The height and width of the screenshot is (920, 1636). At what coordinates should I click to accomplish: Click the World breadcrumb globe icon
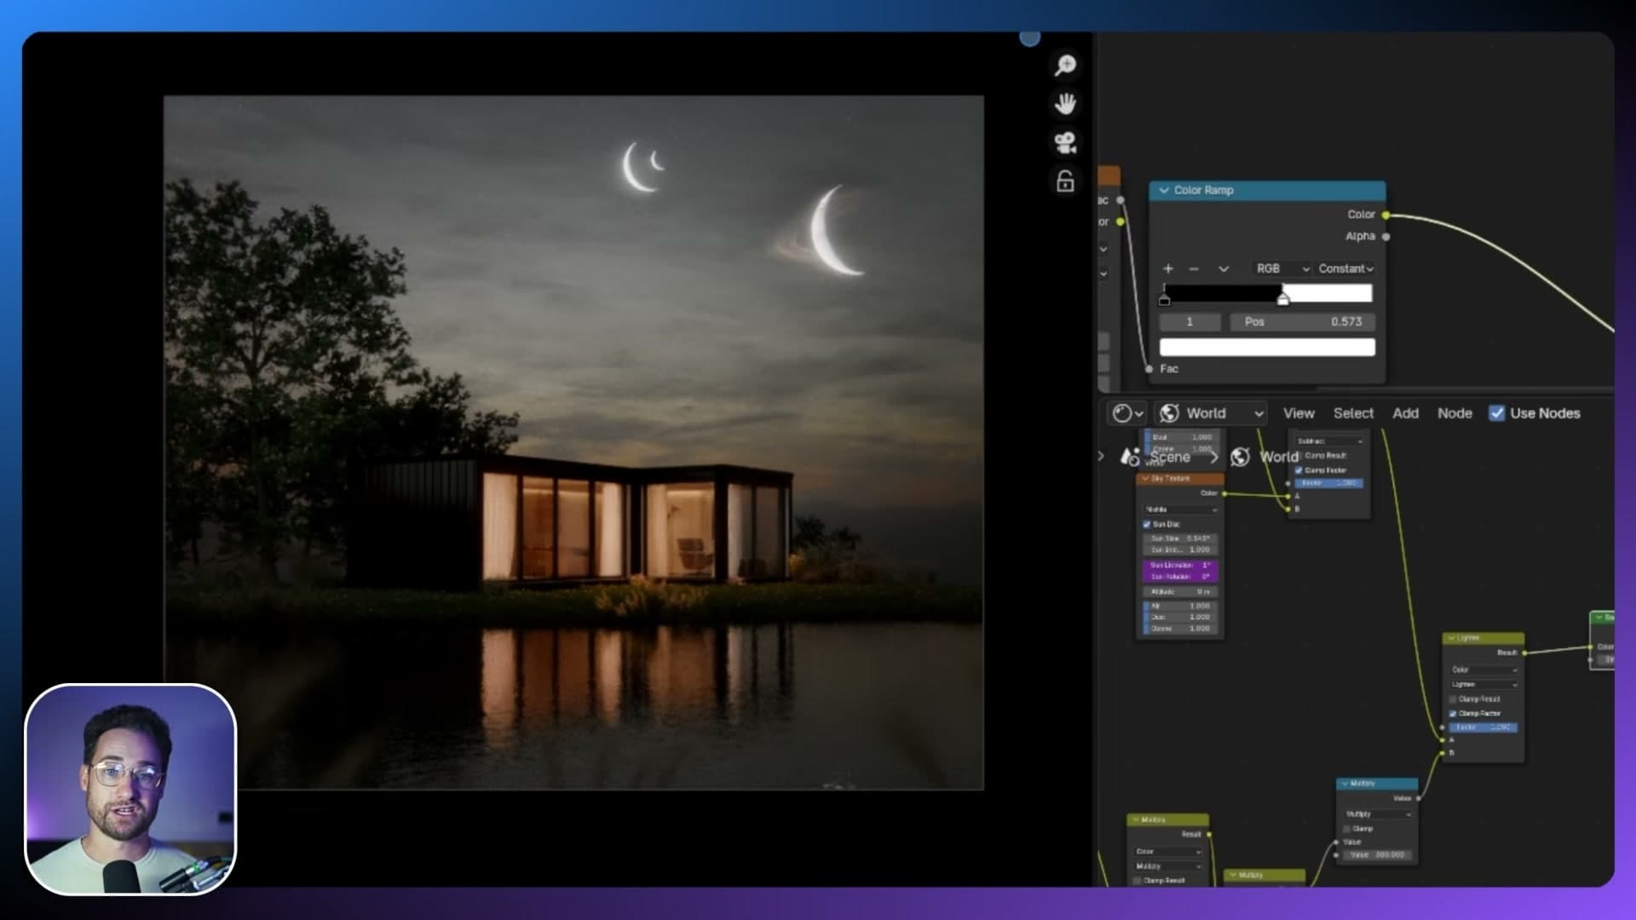point(1241,457)
